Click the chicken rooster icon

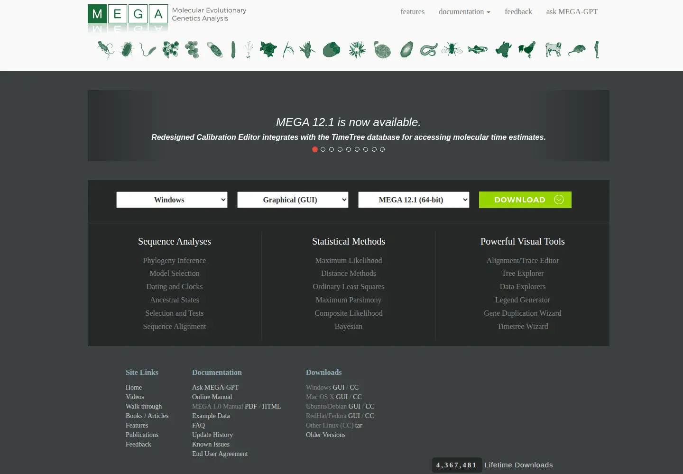(x=527, y=49)
